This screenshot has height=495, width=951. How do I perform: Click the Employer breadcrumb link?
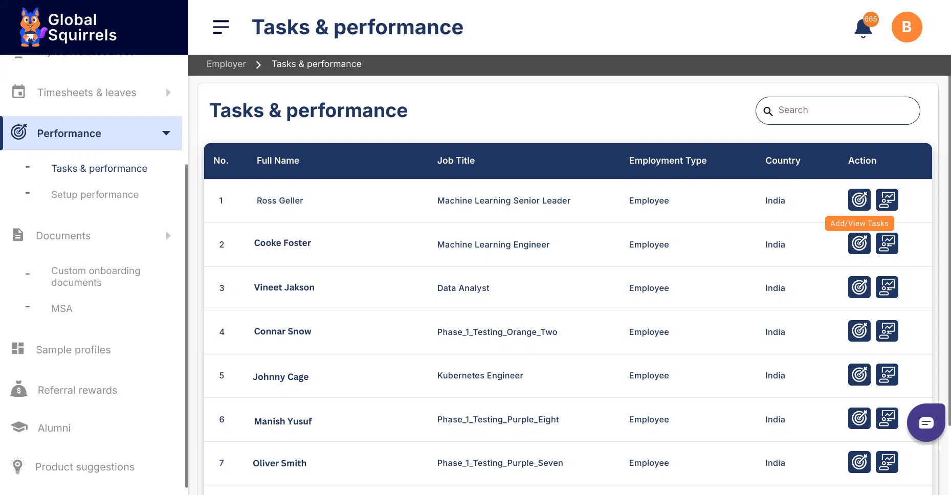point(226,64)
